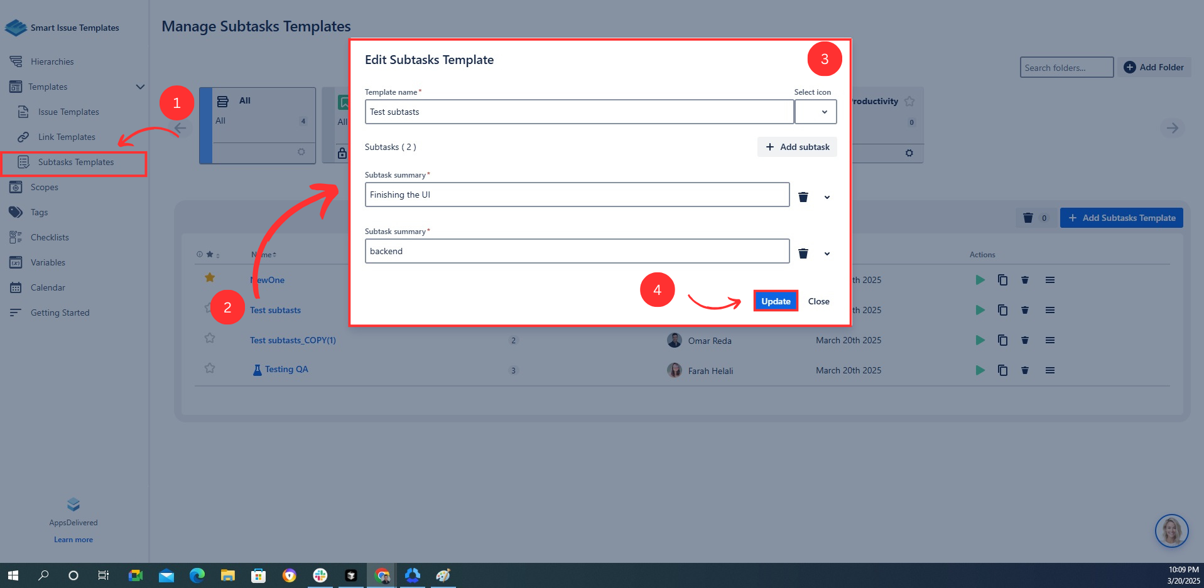Click the Update button

pyautogui.click(x=776, y=301)
